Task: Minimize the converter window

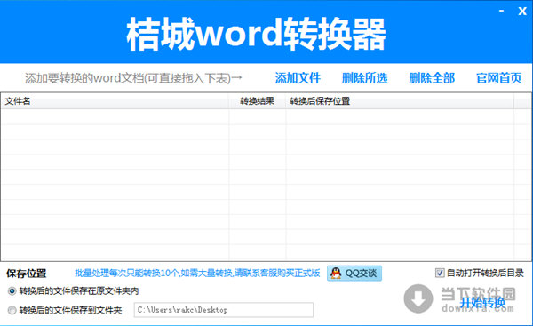Action: (501, 11)
